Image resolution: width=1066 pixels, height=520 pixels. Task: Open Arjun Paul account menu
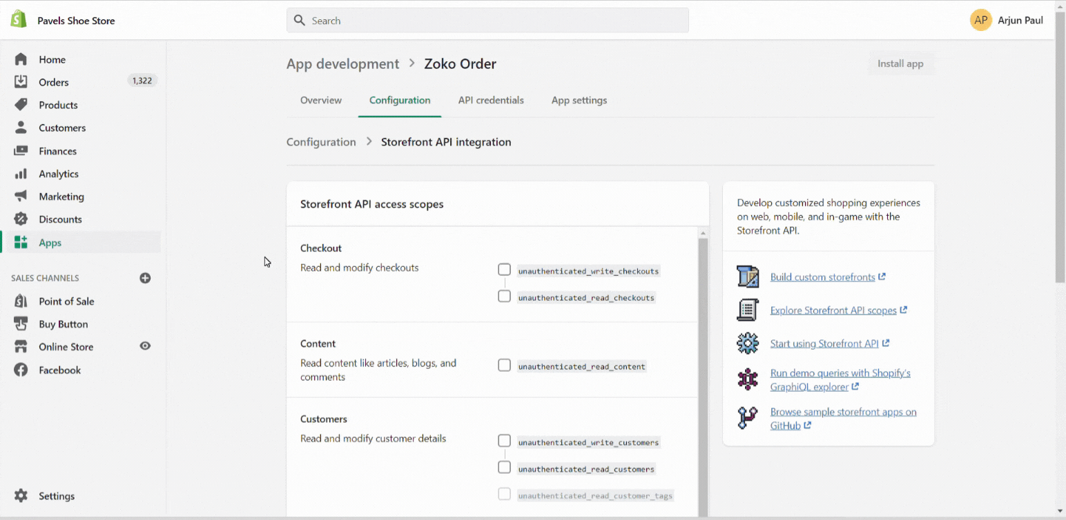click(1007, 20)
